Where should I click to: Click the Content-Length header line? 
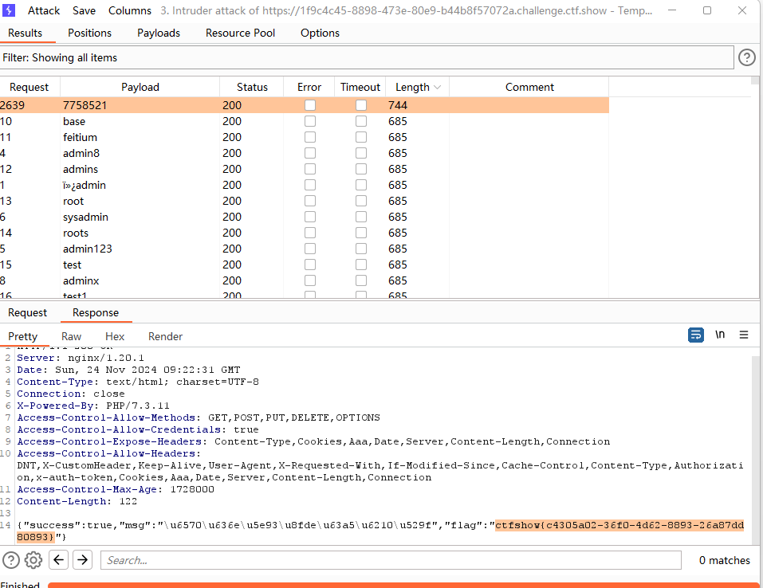pyautogui.click(x=77, y=501)
